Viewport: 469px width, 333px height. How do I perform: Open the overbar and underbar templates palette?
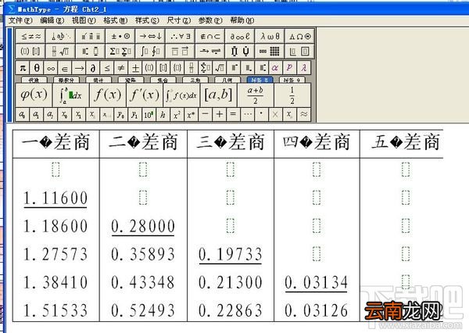pos(181,51)
